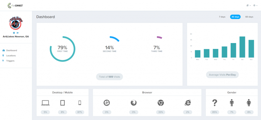Click the Art&Jakes profile logo
This screenshot has width=261, height=120.
click(16, 23)
